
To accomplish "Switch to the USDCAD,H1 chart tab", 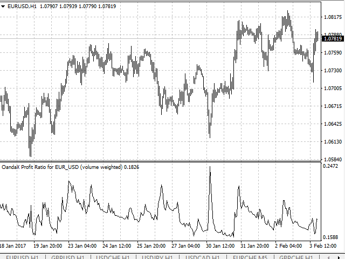I will click(203, 257).
